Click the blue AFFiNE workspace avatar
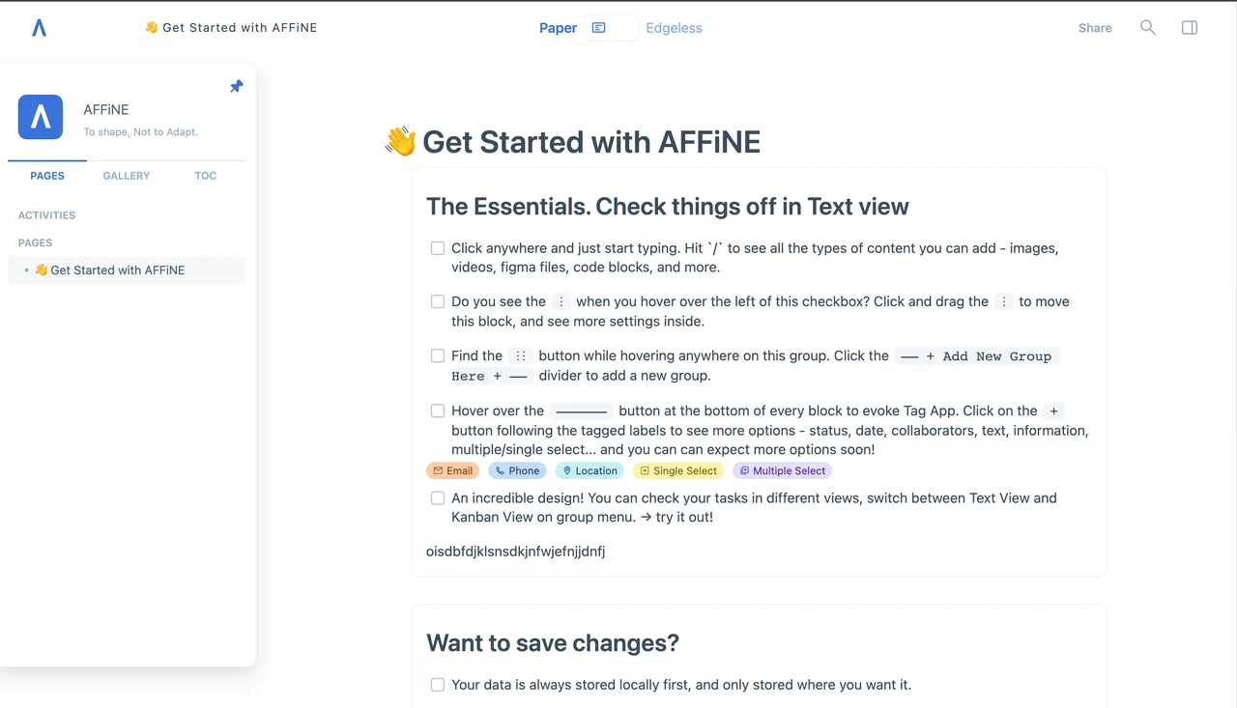 point(41,117)
